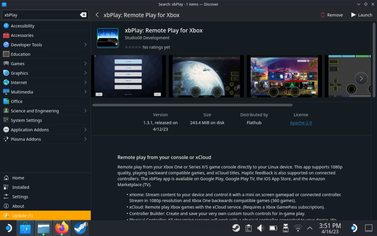This screenshot has height=236, width=377.
Task: Expand the Games category chevron
Action: tap(85, 63)
